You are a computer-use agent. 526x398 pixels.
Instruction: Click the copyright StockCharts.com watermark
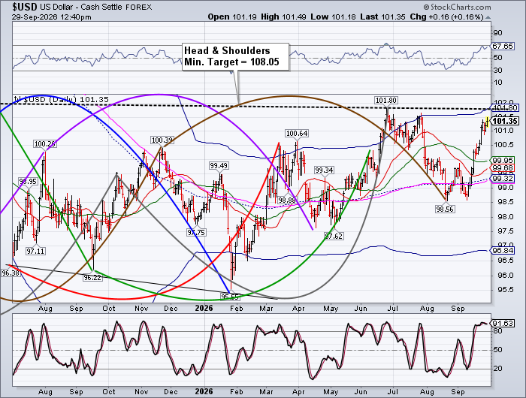(457, 7)
